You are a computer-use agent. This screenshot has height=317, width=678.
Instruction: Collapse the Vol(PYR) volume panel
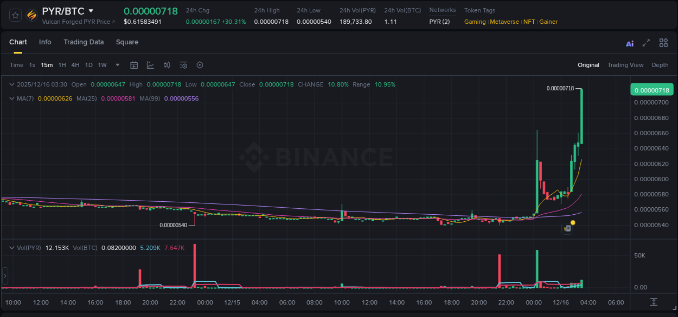click(12, 248)
